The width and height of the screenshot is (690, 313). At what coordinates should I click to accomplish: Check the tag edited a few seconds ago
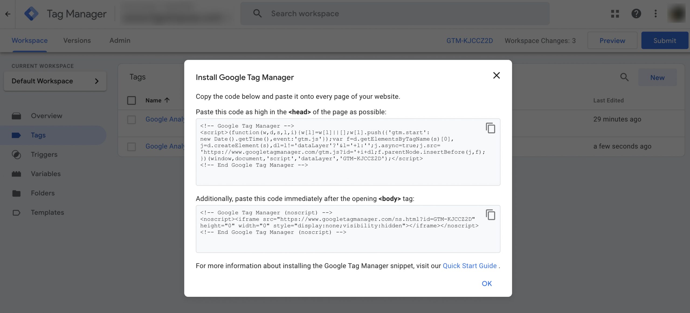(132, 147)
